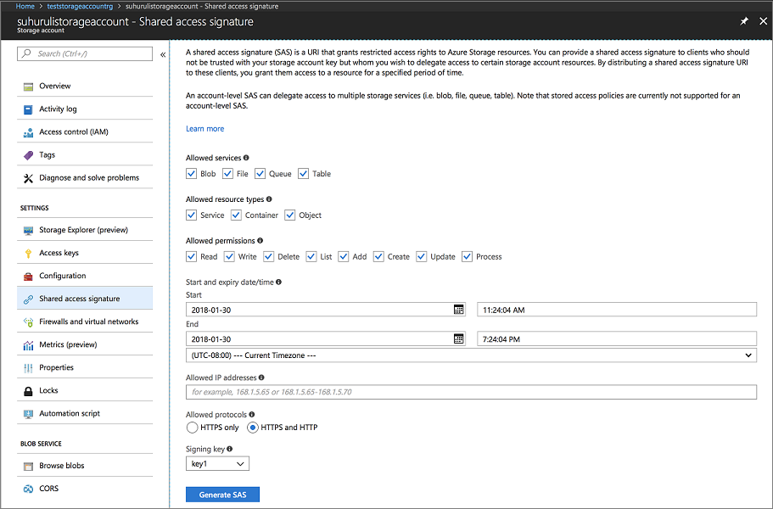Open the Activity log
Viewport: 773px width, 509px height.
(x=60, y=109)
